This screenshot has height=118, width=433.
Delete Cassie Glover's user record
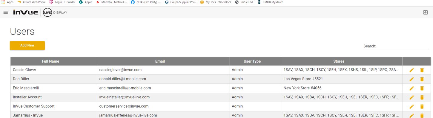[422, 70]
